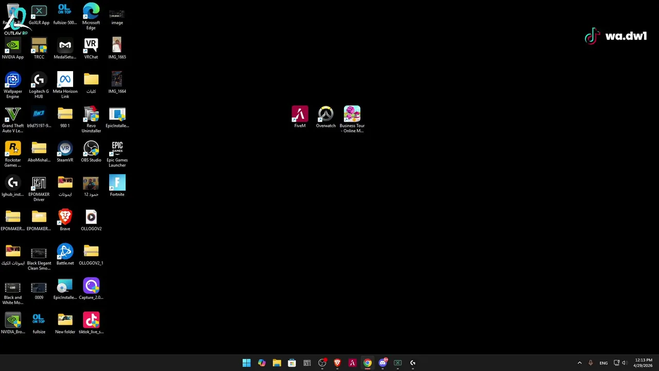The image size is (659, 371).
Task: Open the NVIDIA App desktop shortcut
Action: (13, 49)
